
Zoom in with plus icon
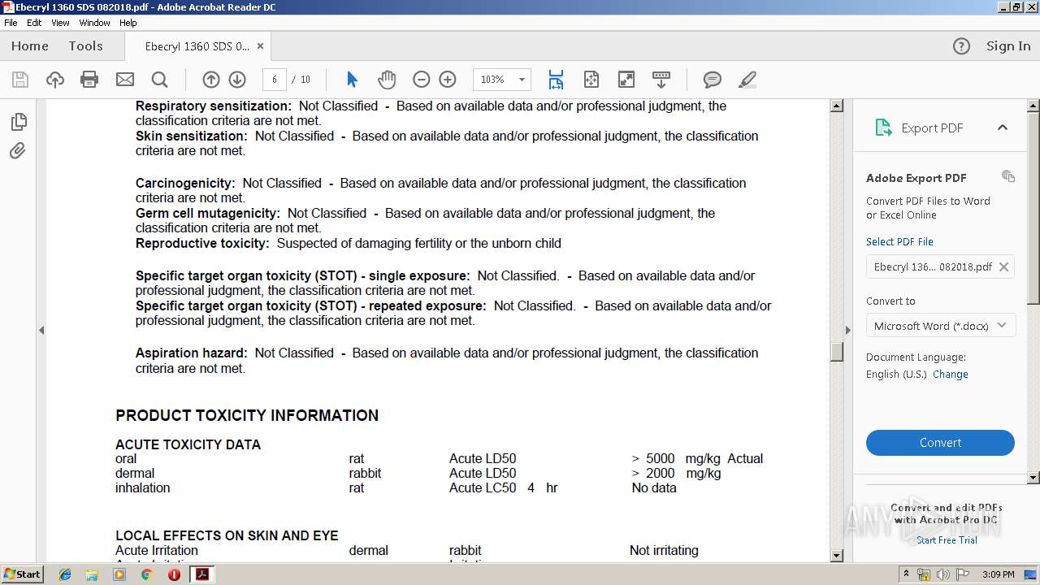click(448, 80)
